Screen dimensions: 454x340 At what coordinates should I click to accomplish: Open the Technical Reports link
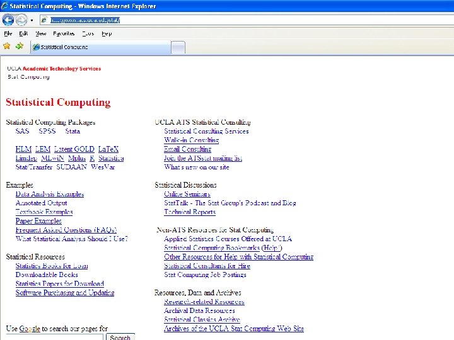point(190,212)
